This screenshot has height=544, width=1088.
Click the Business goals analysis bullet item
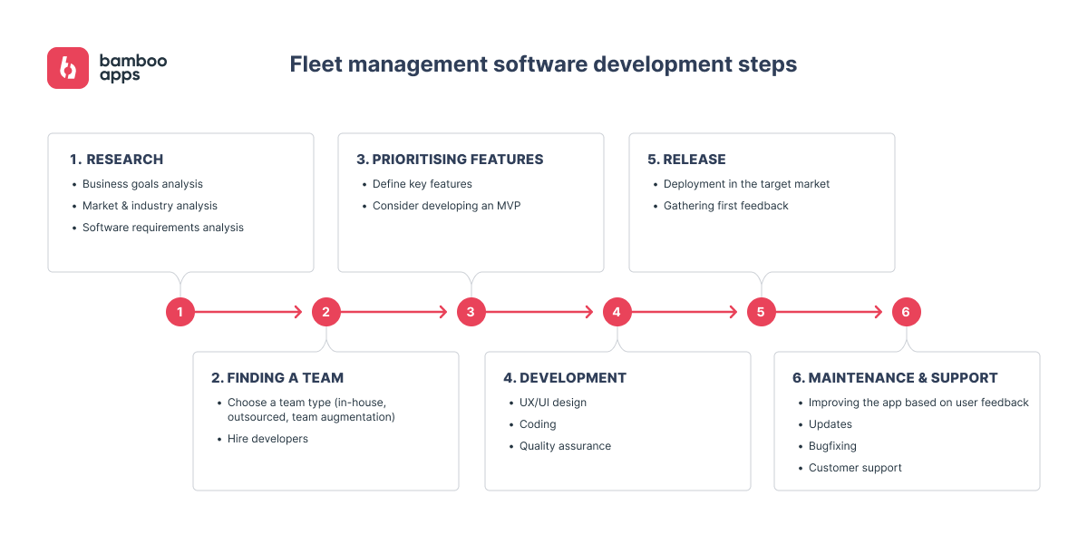142,183
